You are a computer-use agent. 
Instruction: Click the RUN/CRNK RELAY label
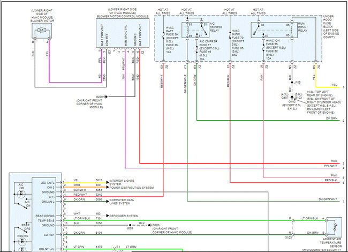[302, 27]
